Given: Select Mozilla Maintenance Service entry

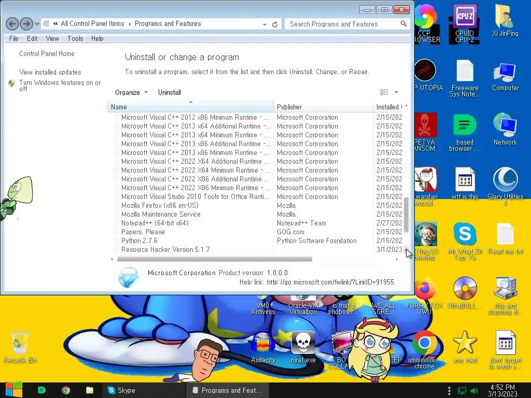Looking at the screenshot, I should tap(161, 214).
